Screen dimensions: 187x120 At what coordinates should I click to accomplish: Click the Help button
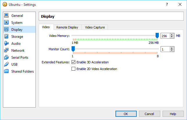173,114
